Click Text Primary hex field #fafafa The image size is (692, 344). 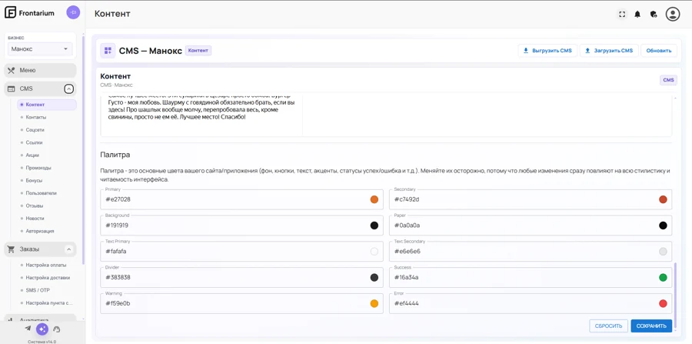coord(242,252)
